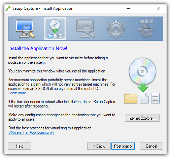Click the lined text document icon
Screen dimensions: 171x158
tap(155, 98)
